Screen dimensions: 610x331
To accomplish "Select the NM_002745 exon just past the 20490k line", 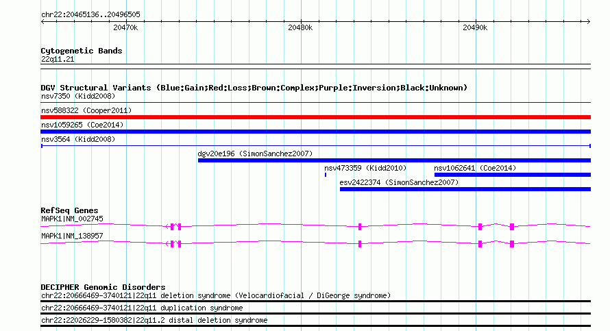I will point(480,227).
